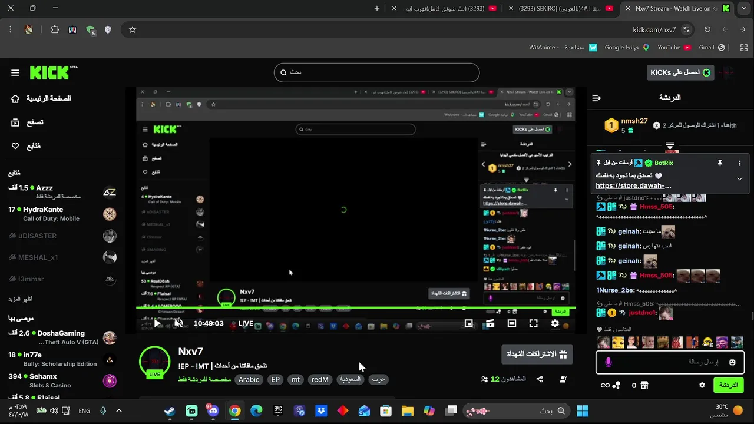Select the السعودية tag
This screenshot has width=754, height=424.
[x=349, y=379]
